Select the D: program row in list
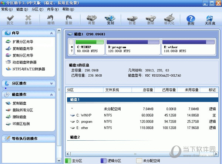The height and width of the screenshot is (164, 222). (x=142, y=121)
